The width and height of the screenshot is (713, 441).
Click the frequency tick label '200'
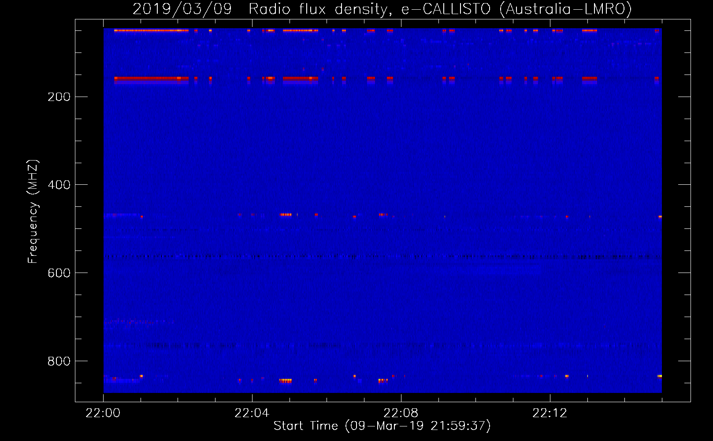click(x=59, y=97)
